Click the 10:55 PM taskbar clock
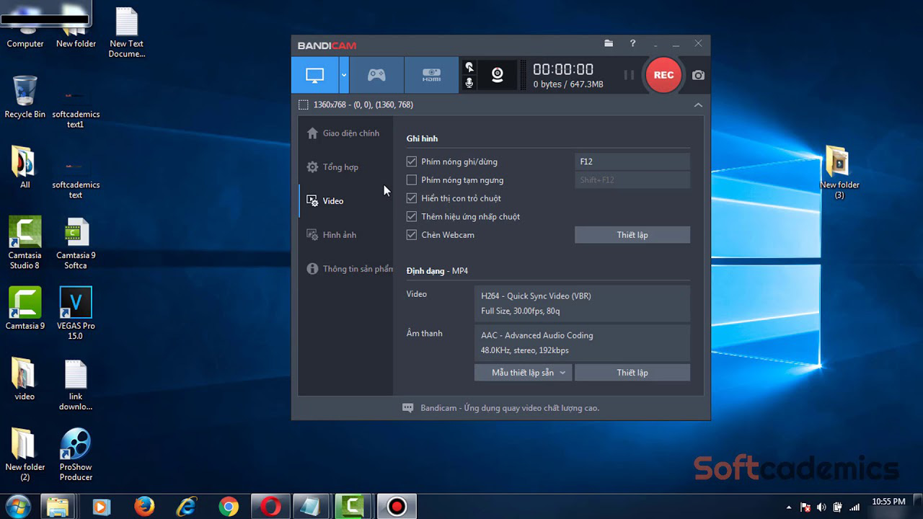This screenshot has width=923, height=519. [888, 502]
